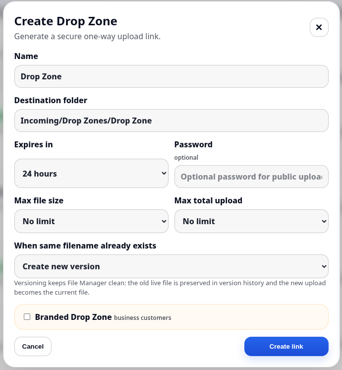Open the When same filename already exists dropdown
Image resolution: width=342 pixels, height=370 pixels.
171,266
